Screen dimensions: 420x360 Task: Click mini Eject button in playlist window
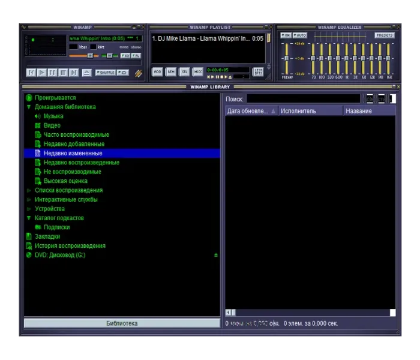pos(230,77)
